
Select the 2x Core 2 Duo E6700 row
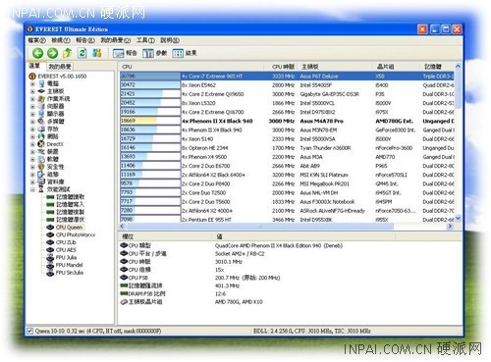(287, 166)
